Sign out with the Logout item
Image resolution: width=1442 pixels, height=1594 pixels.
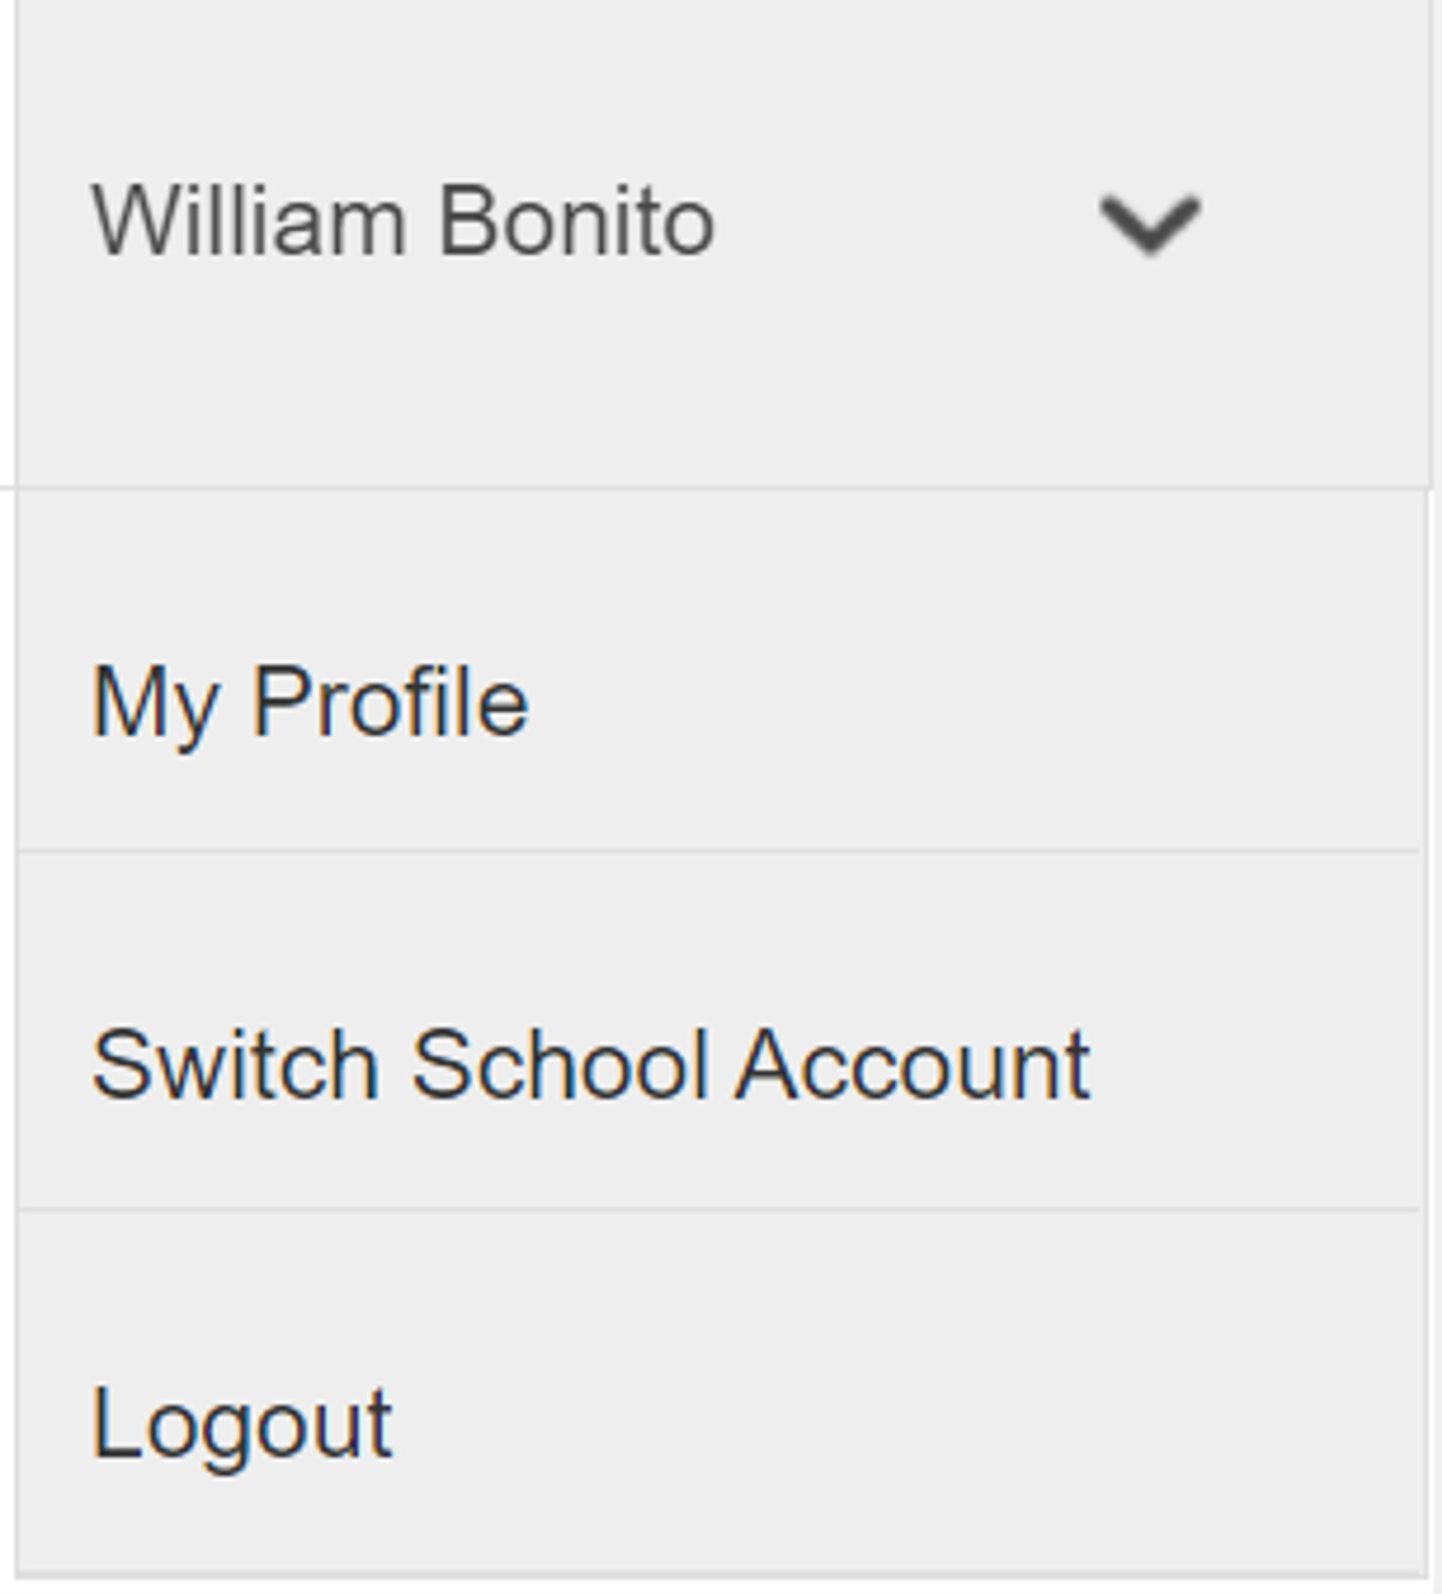[x=242, y=1424]
